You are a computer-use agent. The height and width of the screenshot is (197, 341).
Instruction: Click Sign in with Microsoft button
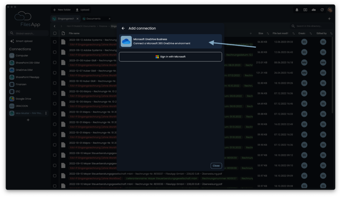170,57
